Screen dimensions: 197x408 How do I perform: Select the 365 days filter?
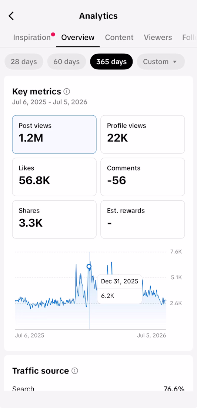pyautogui.click(x=111, y=62)
